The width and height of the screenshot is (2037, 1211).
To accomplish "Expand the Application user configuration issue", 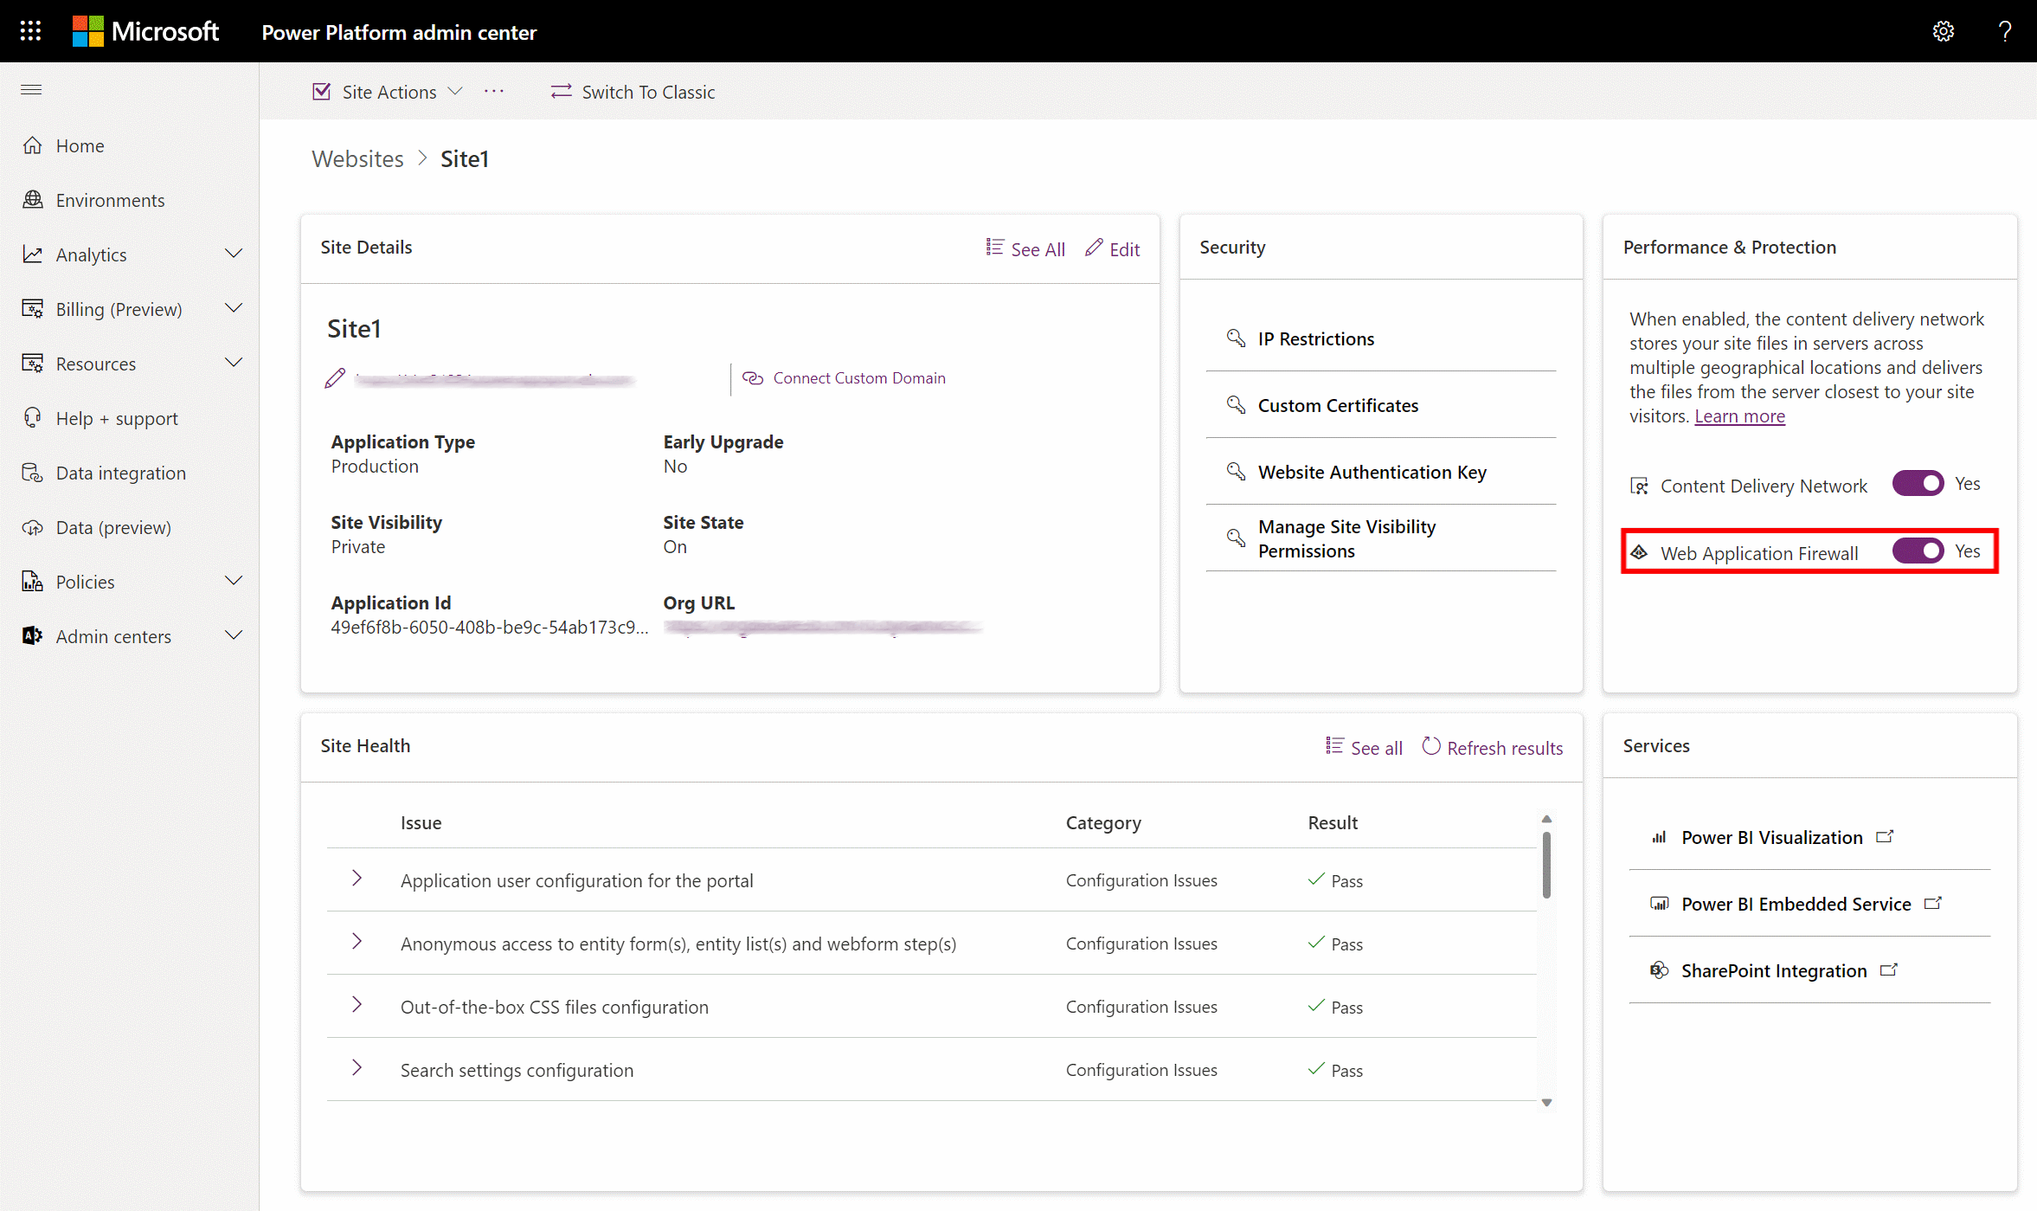I will coord(357,879).
